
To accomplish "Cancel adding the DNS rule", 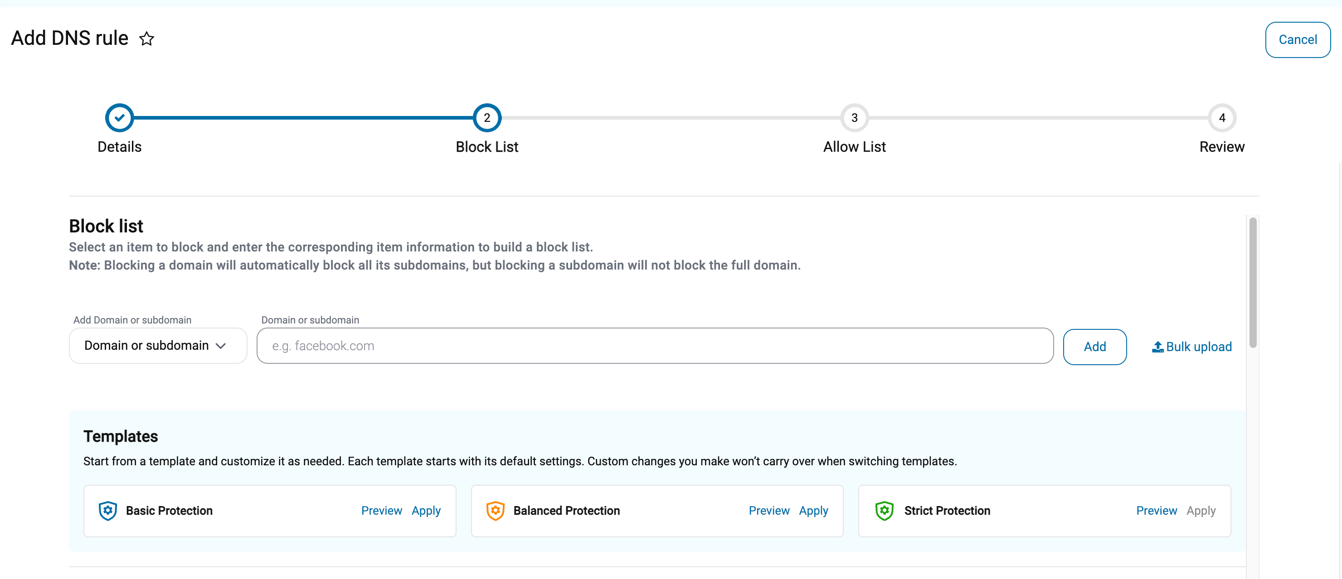I will [x=1298, y=39].
